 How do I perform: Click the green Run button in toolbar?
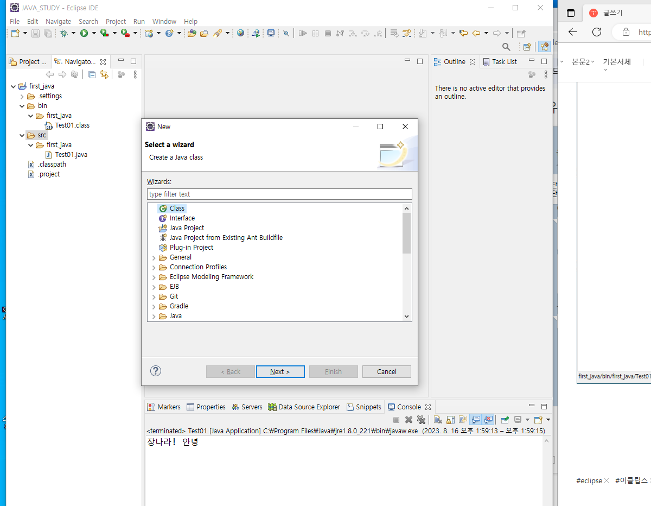(84, 33)
